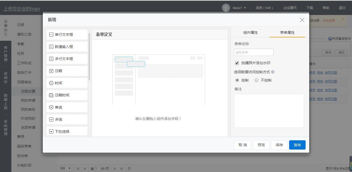Click the refresh icon in pagination bar
Image resolution: width=352 pixels, height=172 pixels.
point(129,169)
